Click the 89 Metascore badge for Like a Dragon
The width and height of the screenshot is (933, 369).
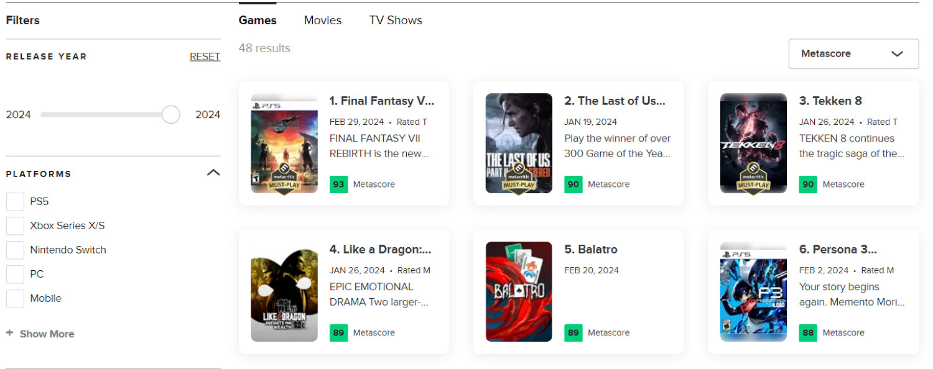click(339, 333)
